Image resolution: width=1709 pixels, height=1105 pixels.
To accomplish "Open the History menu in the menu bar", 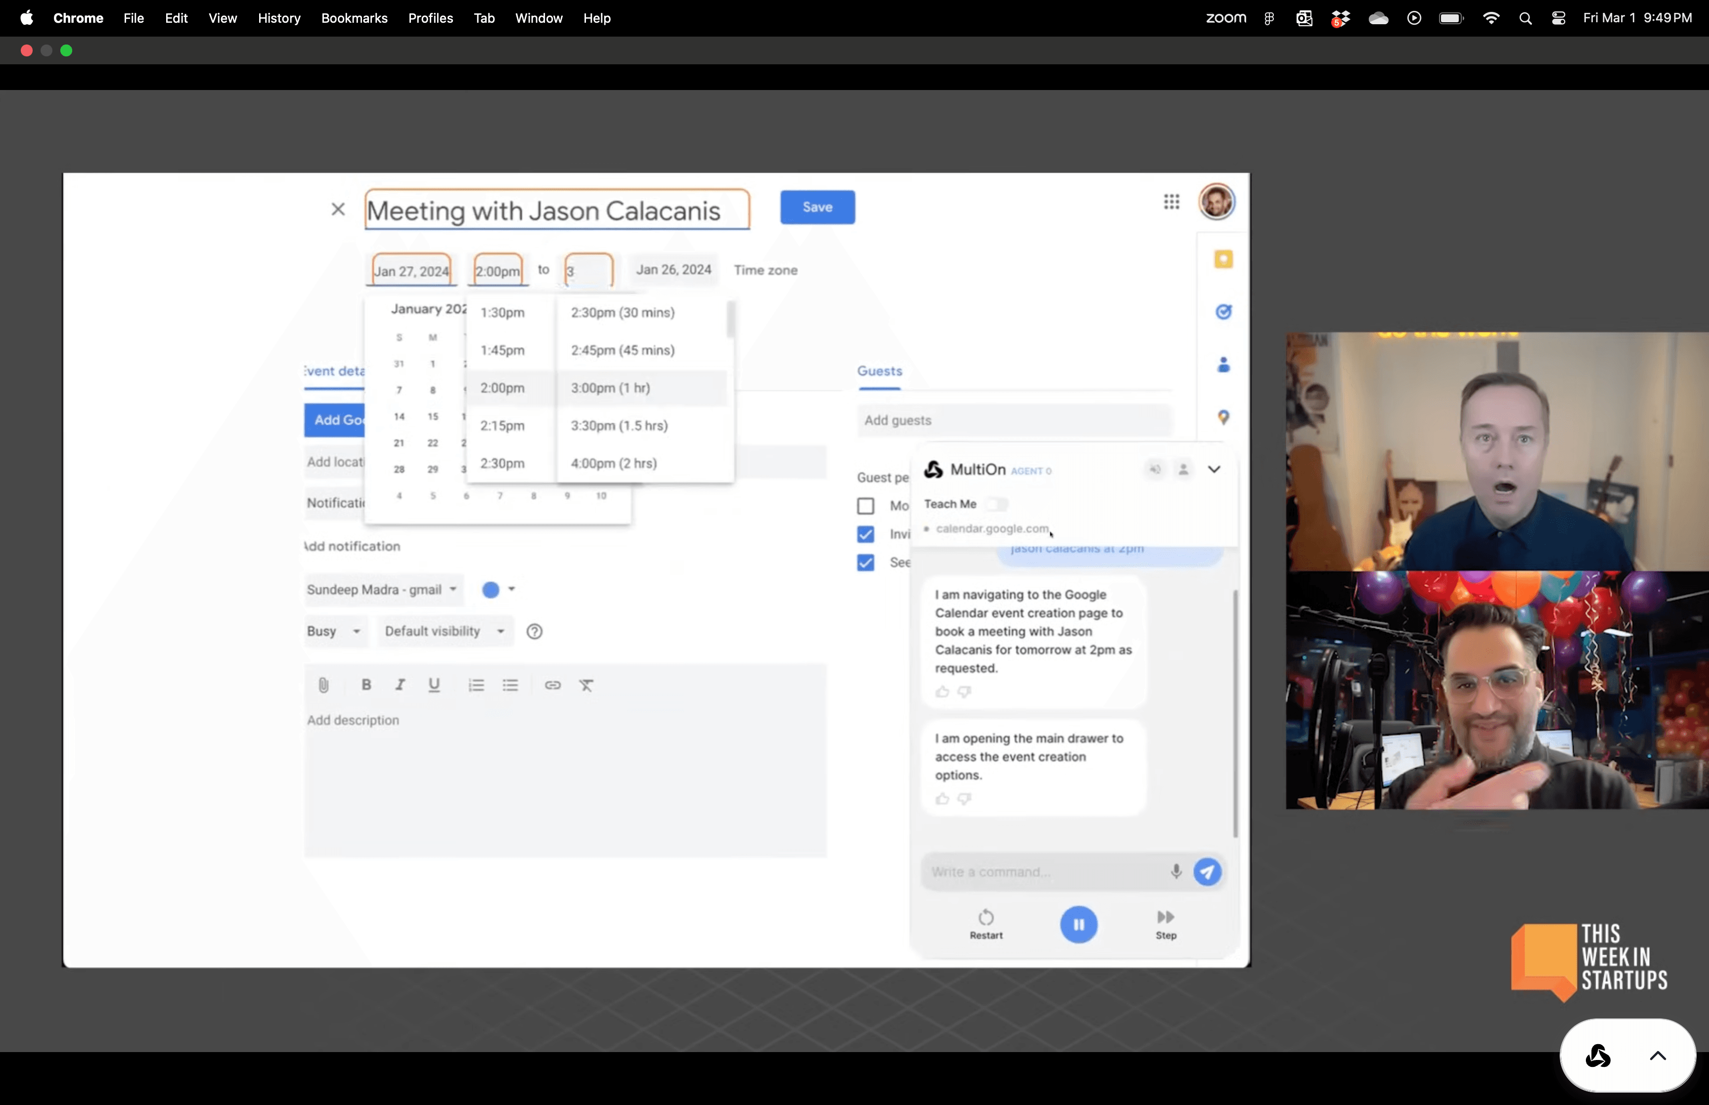I will click(x=279, y=18).
